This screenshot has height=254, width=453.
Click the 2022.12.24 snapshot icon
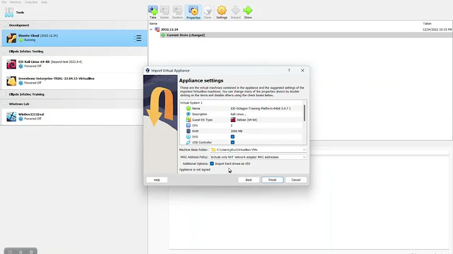157,30
